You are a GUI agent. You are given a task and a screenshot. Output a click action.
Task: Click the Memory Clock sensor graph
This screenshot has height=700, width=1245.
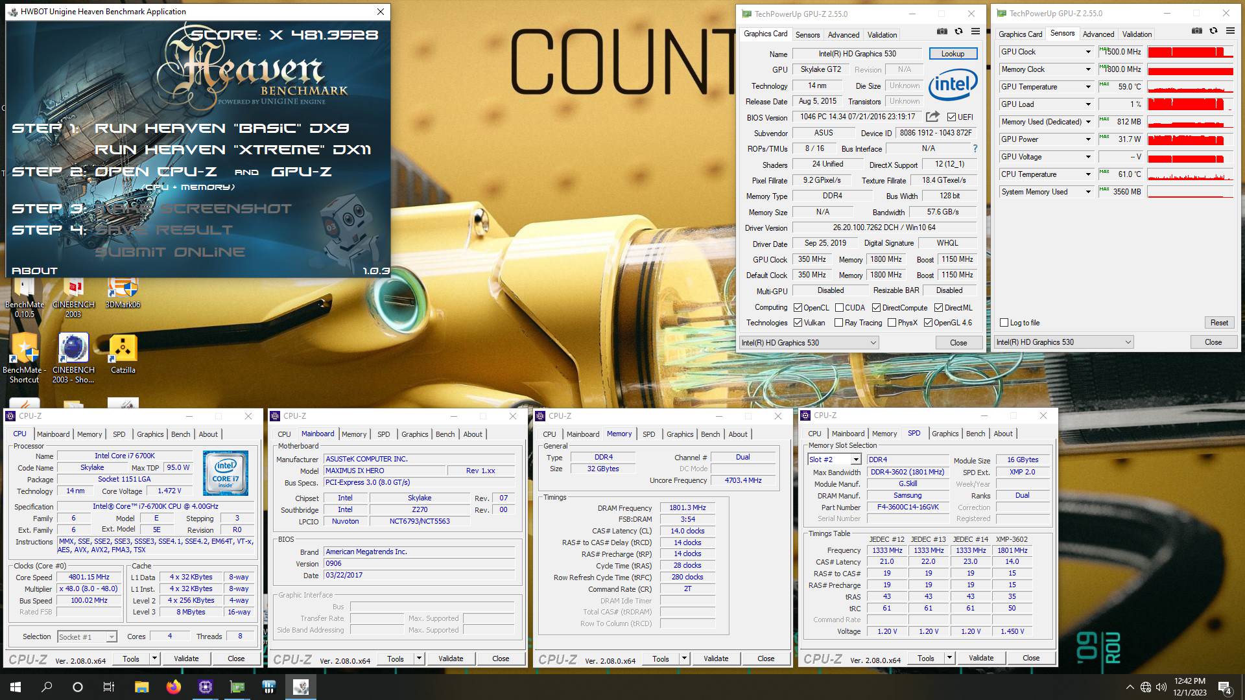click(x=1190, y=69)
